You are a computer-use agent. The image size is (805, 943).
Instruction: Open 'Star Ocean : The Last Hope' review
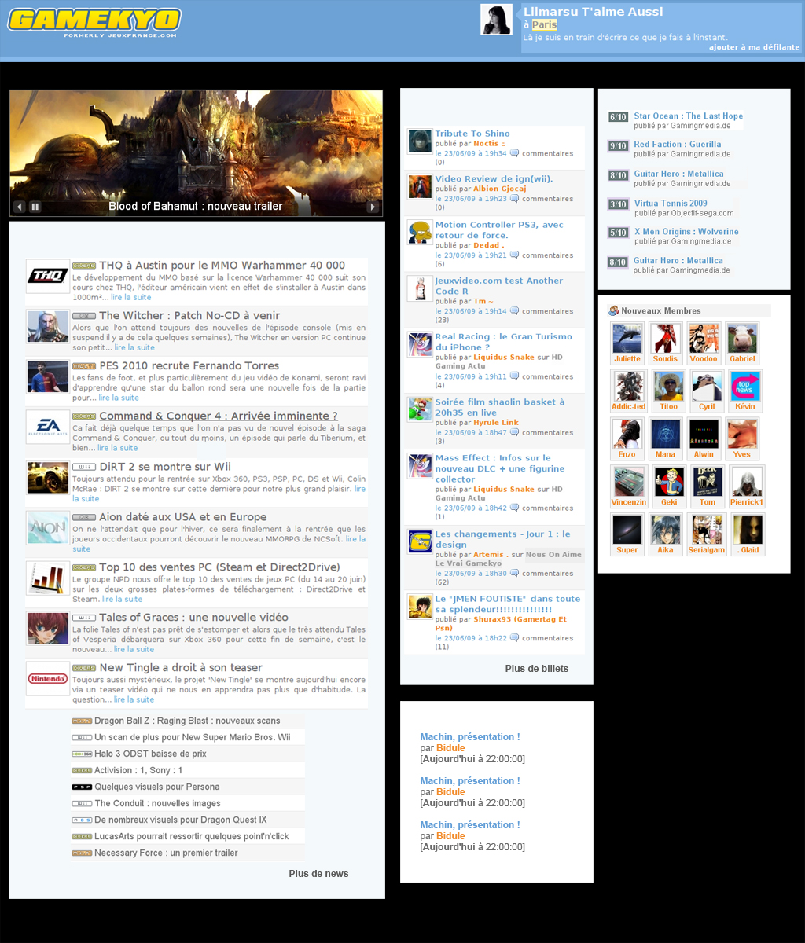(x=689, y=116)
